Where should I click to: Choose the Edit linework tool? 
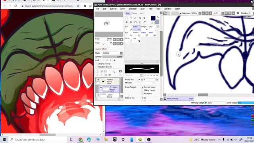coord(129,34)
